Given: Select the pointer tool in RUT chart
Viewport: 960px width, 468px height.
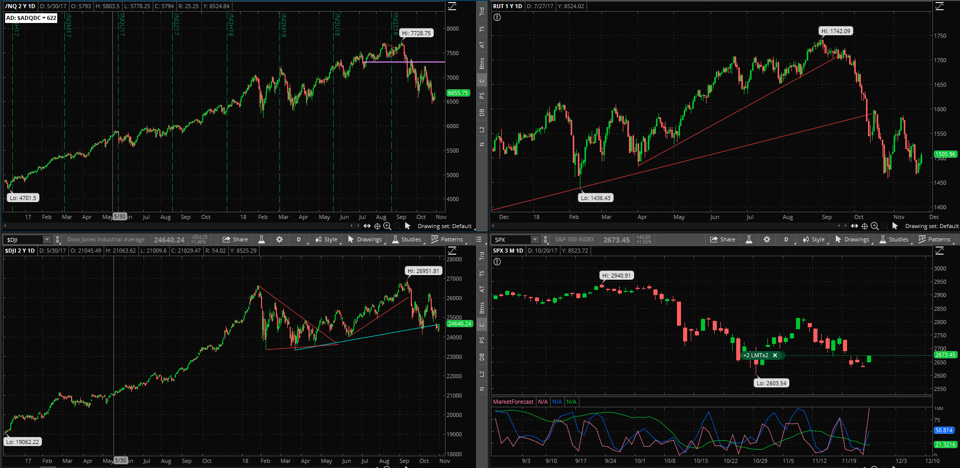Looking at the screenshot, I should coord(895,226).
